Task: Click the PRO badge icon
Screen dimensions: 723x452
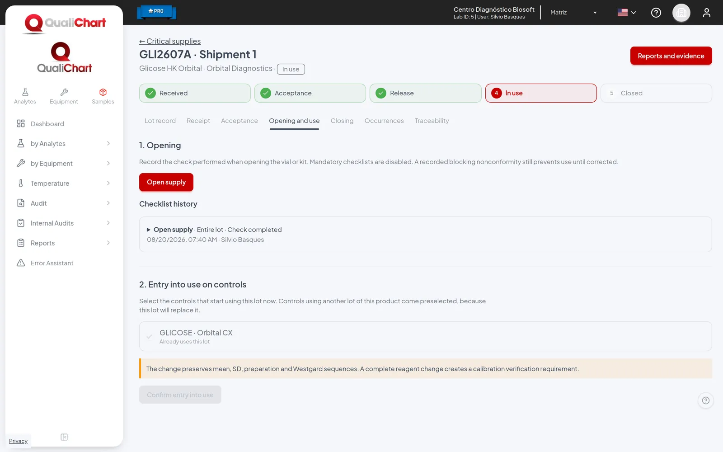Action: click(156, 12)
